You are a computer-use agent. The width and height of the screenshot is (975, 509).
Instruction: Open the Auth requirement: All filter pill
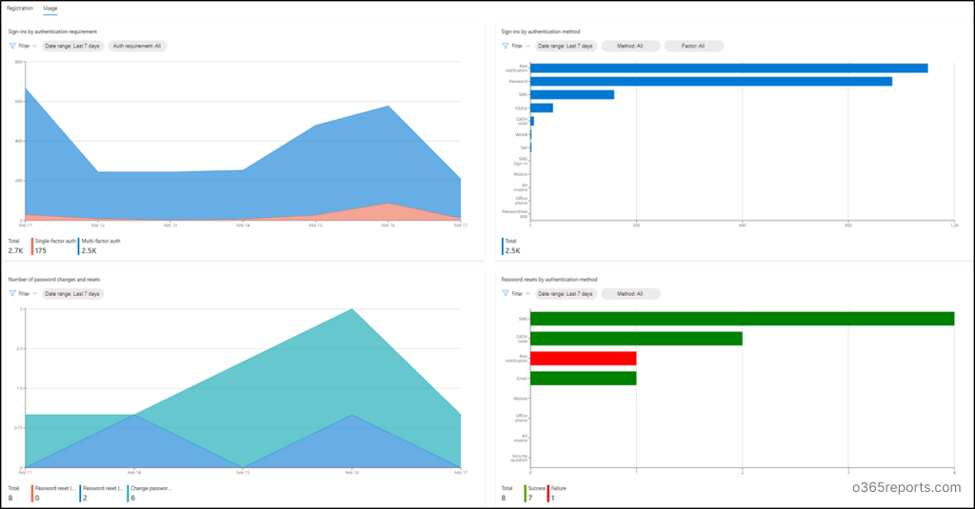point(137,46)
